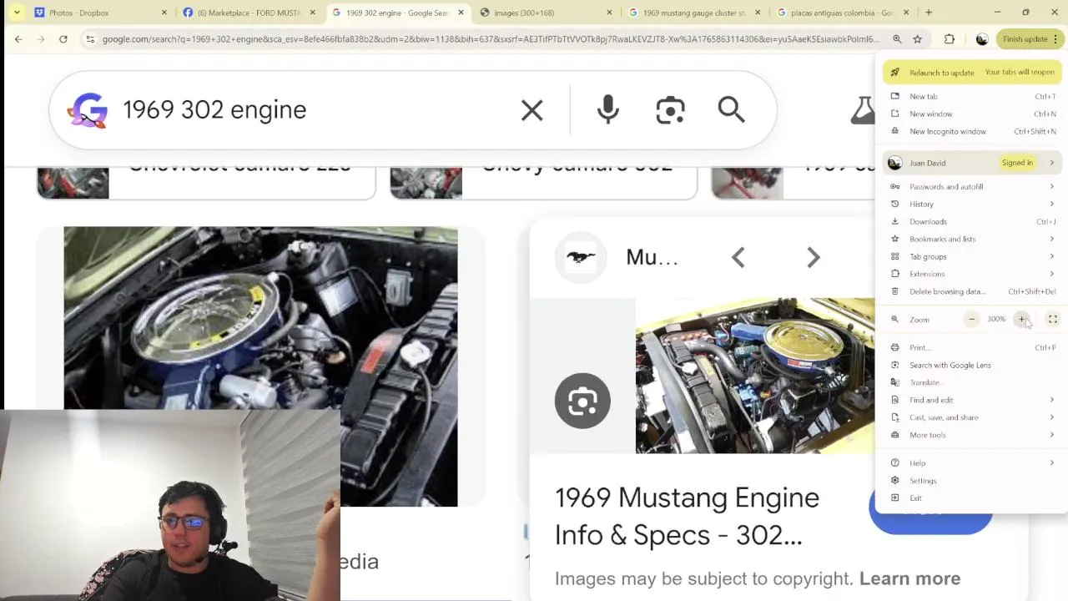The width and height of the screenshot is (1068, 601).
Task: Click Finish update button
Action: coord(1030,39)
